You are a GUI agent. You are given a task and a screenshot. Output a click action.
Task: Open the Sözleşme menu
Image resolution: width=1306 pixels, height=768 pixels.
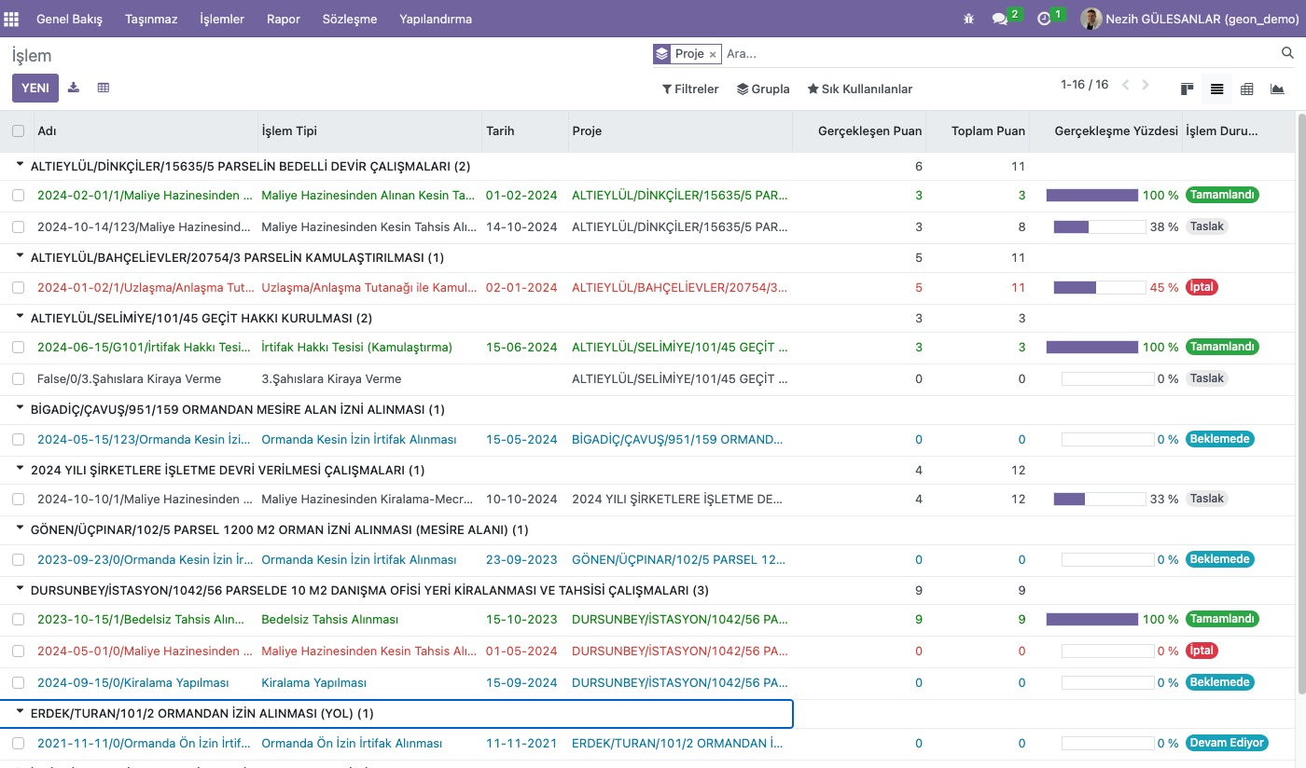coord(349,19)
